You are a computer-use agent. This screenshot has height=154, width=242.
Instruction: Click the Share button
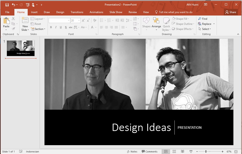click(231, 12)
